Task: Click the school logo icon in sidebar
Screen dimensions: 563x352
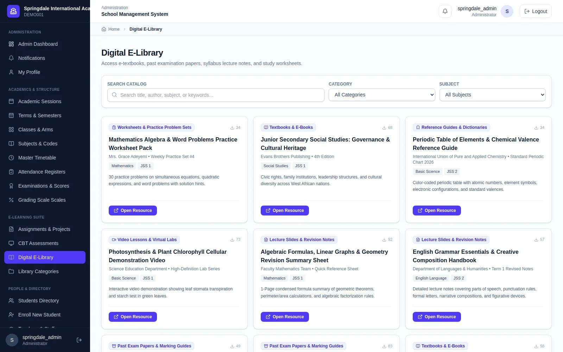Action: (13, 11)
